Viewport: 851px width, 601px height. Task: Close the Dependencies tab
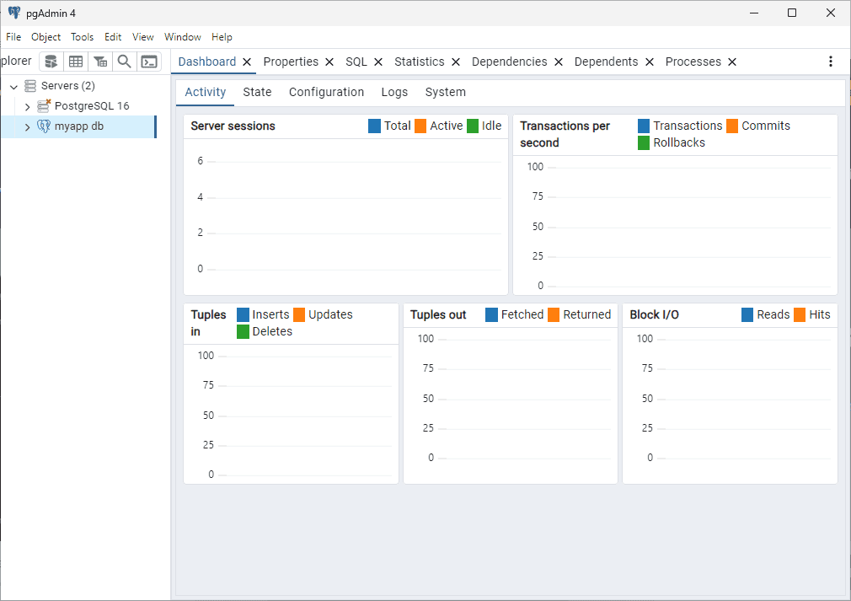pyautogui.click(x=559, y=62)
